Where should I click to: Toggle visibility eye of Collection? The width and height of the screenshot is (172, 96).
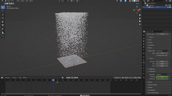(x=168, y=5)
